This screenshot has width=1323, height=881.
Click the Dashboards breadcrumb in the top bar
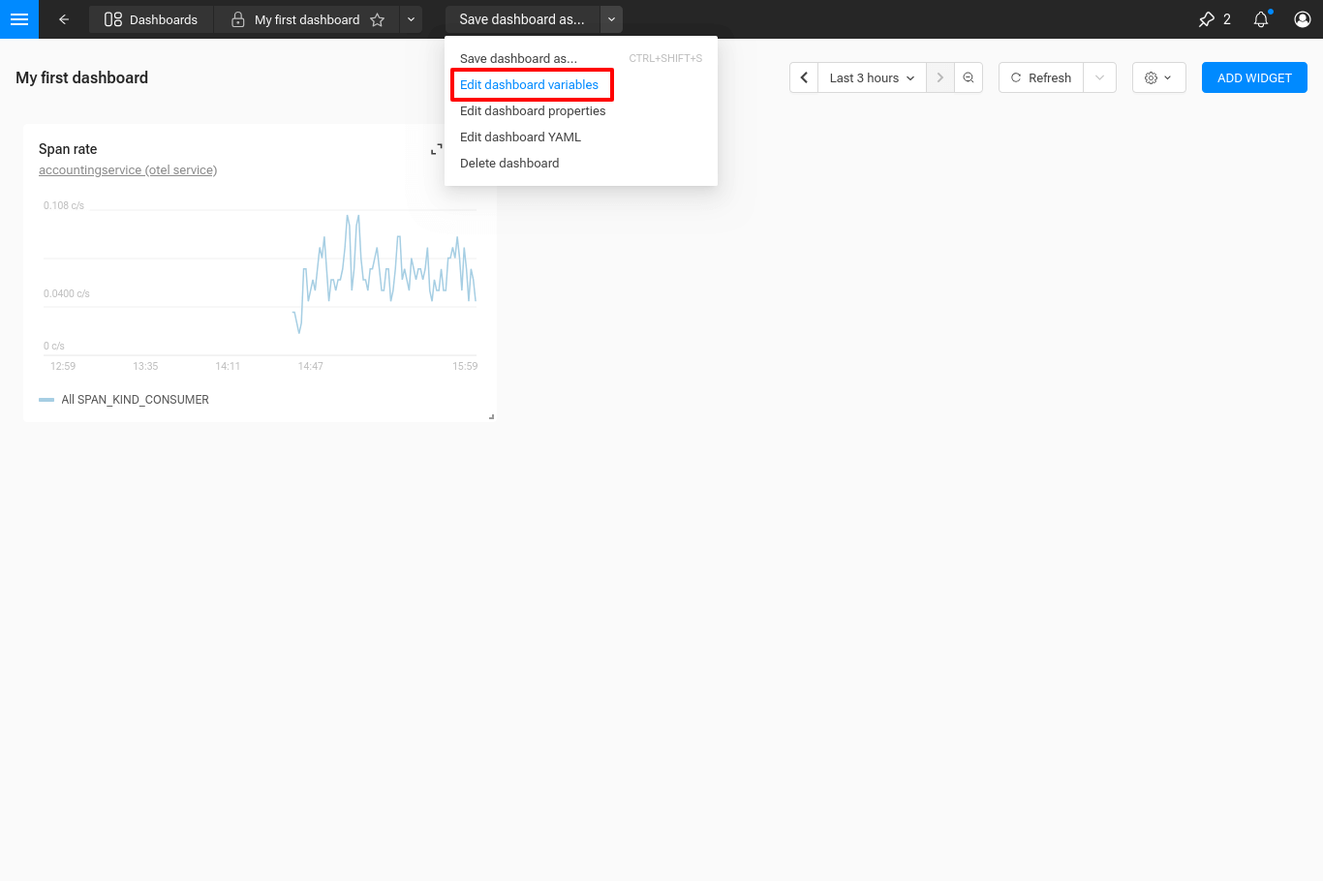(x=150, y=18)
